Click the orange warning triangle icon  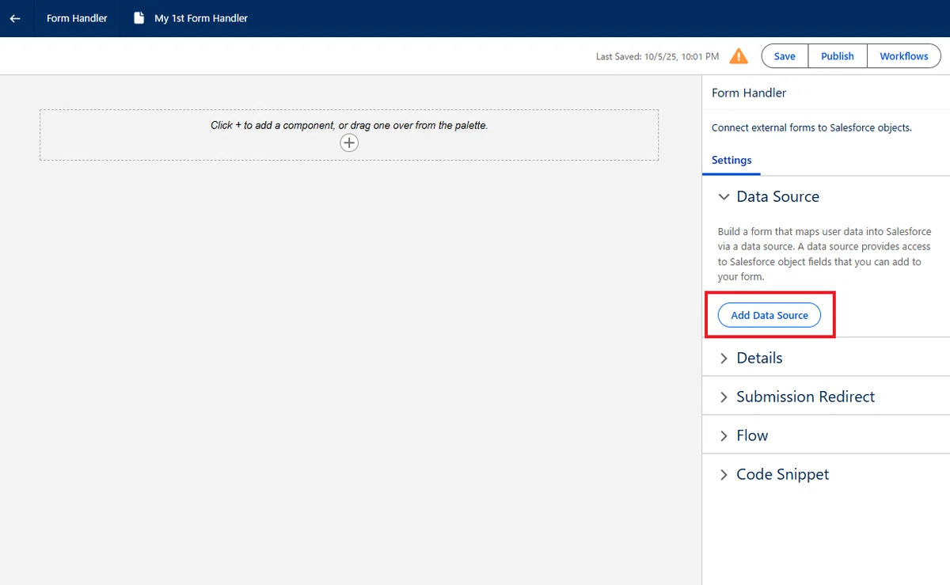tap(739, 56)
